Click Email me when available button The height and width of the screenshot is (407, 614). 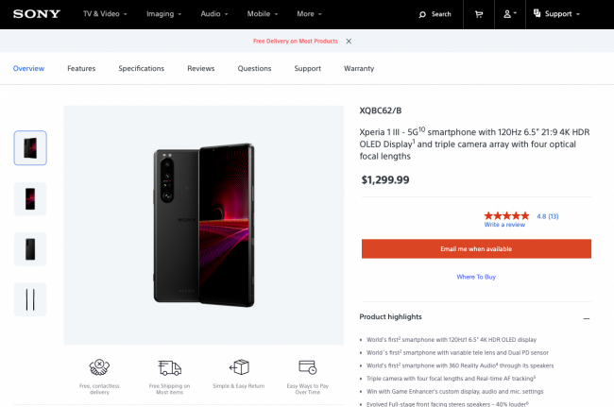(x=476, y=248)
